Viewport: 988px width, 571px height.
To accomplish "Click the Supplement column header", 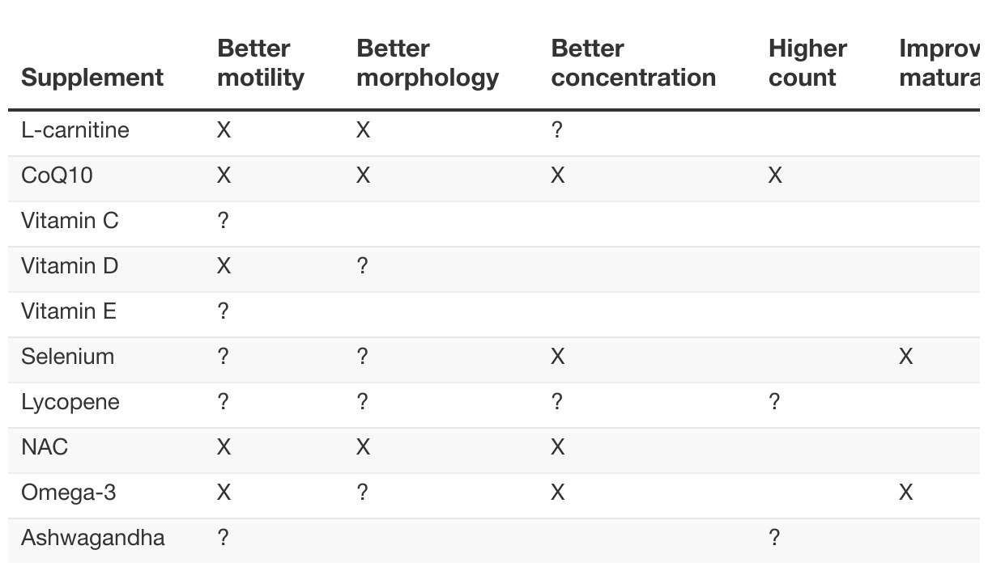I will pyautogui.click(x=92, y=78).
